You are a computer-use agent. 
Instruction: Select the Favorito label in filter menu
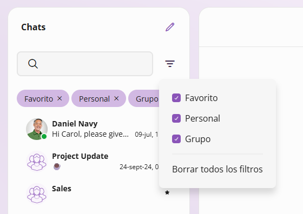[201, 98]
